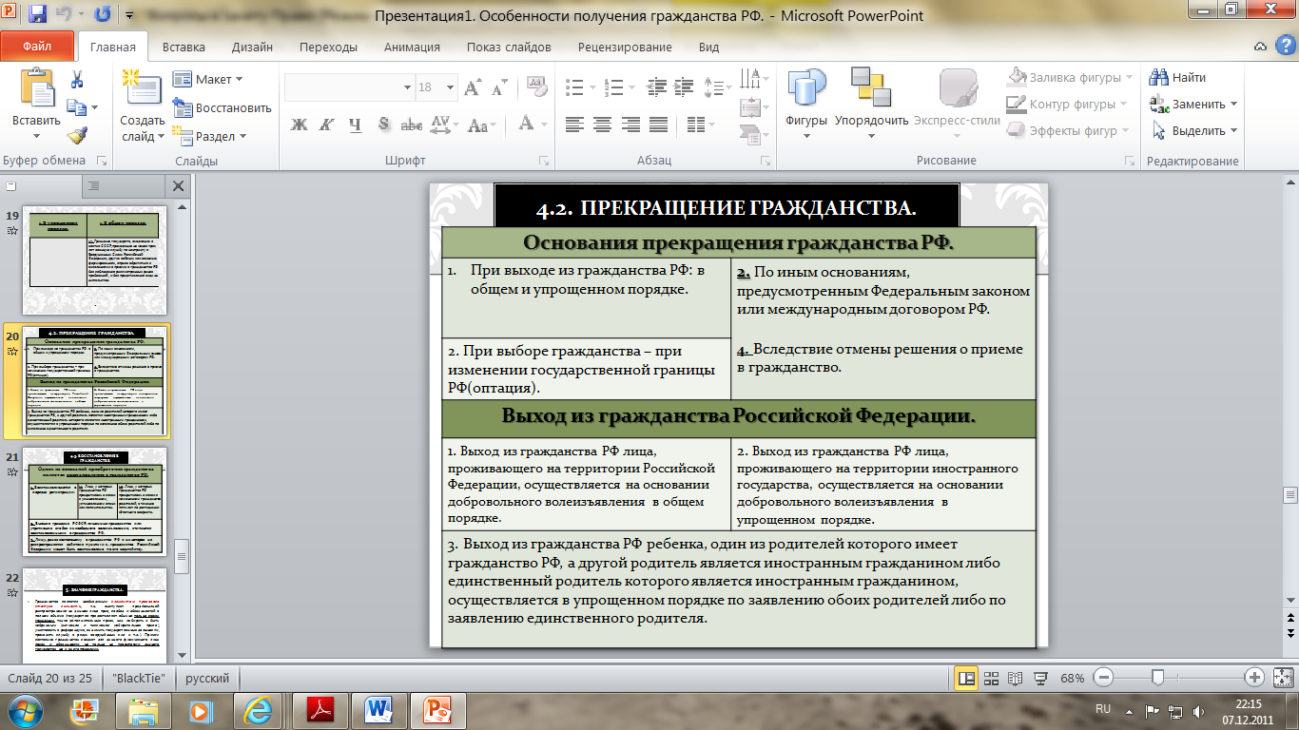The image size is (1299, 730).
Task: Center the paragraph text
Action: coord(602,125)
